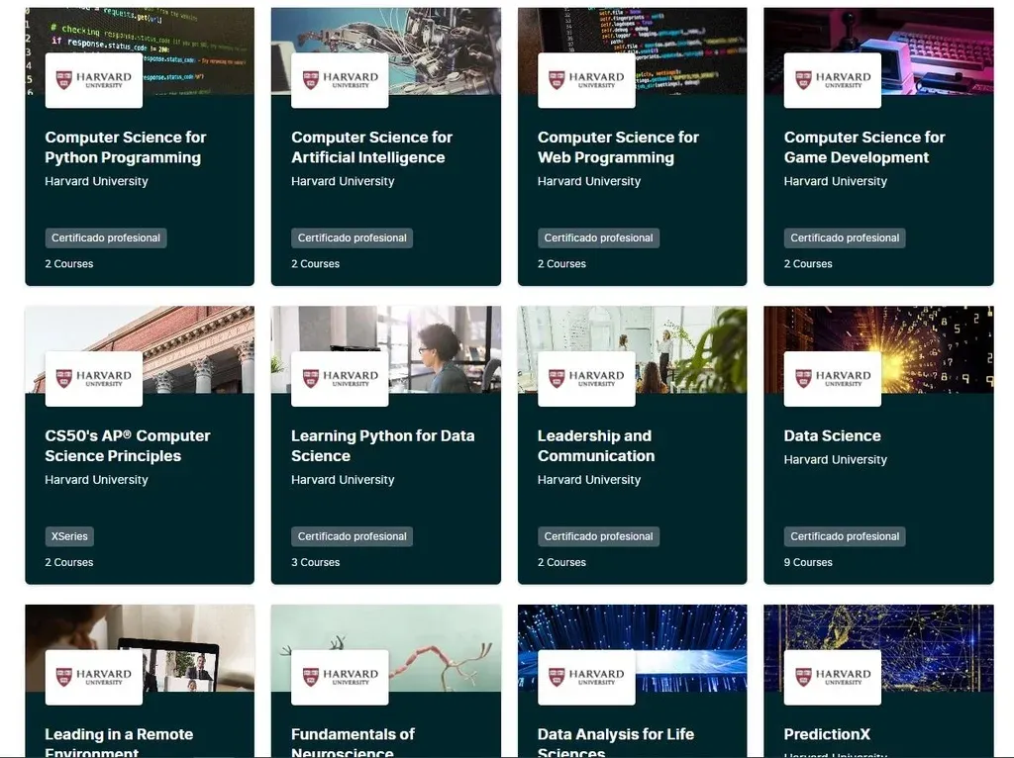Open Leadership and Communication program title

point(596,446)
